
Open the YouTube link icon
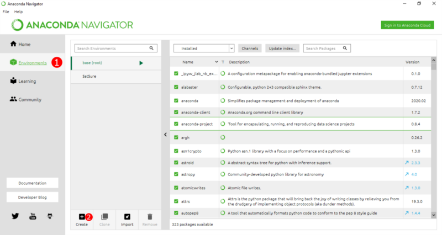[x=33, y=216]
